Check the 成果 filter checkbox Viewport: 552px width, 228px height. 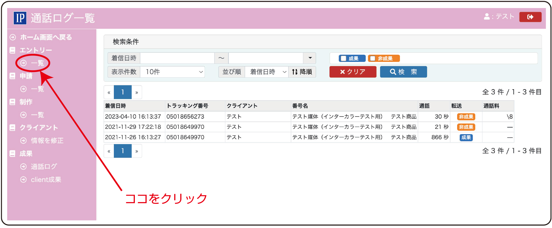344,58
